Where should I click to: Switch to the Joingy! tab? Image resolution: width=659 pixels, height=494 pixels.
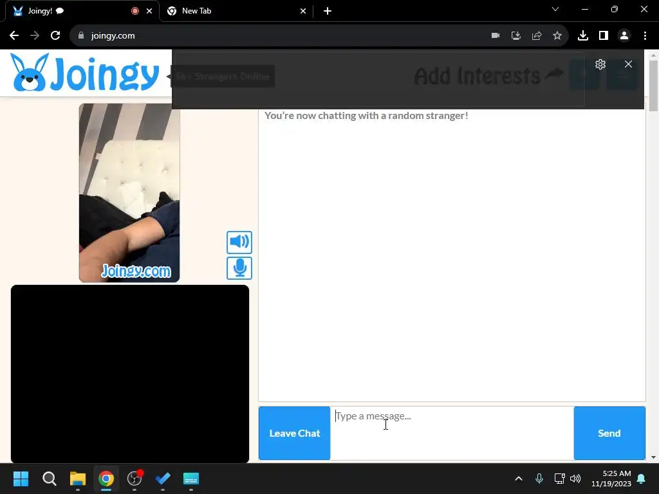click(82, 11)
